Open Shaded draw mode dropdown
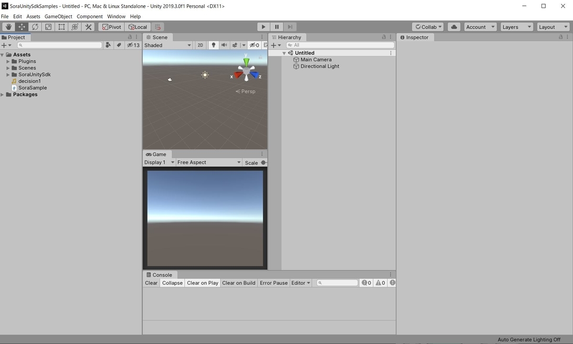Viewport: 573px width, 344px height. 168,45
